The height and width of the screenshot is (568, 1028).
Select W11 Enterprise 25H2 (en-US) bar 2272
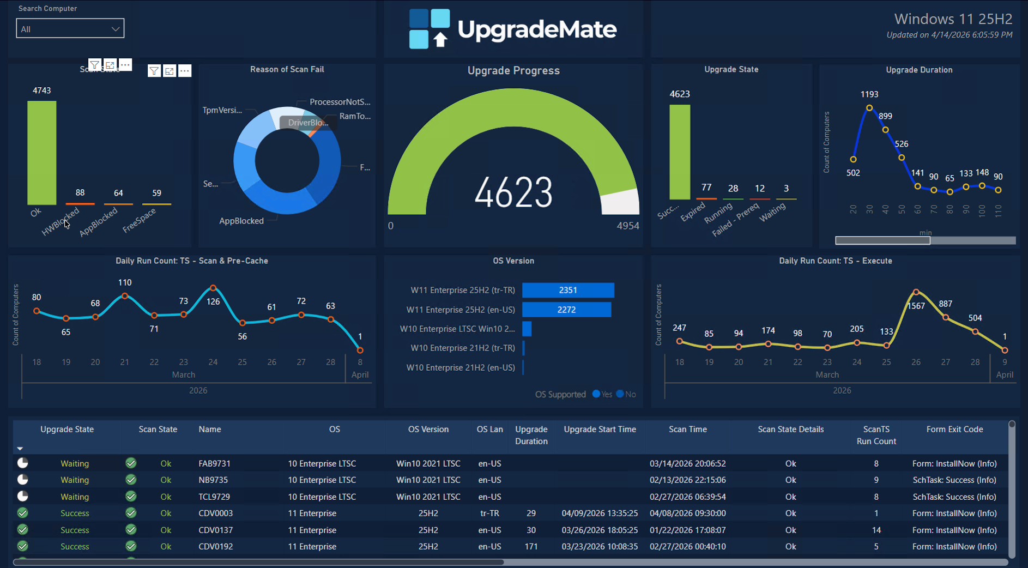pyautogui.click(x=566, y=310)
